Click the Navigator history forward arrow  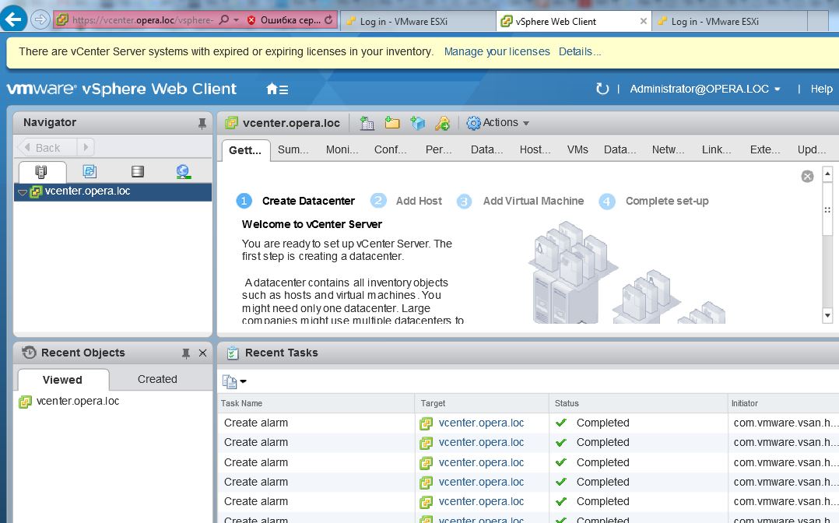tap(86, 148)
